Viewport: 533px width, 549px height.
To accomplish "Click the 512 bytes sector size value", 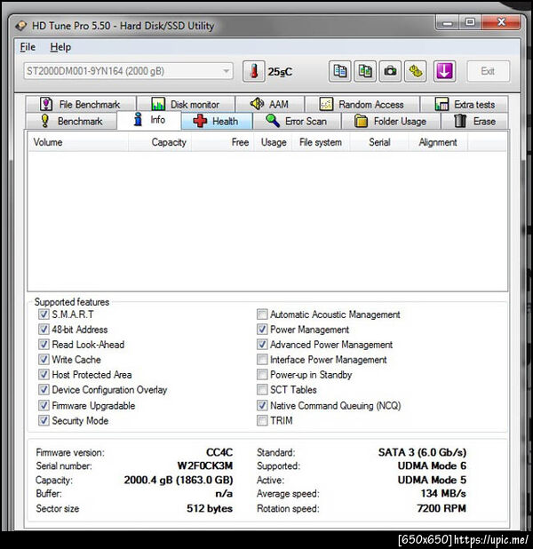I will coord(210,508).
